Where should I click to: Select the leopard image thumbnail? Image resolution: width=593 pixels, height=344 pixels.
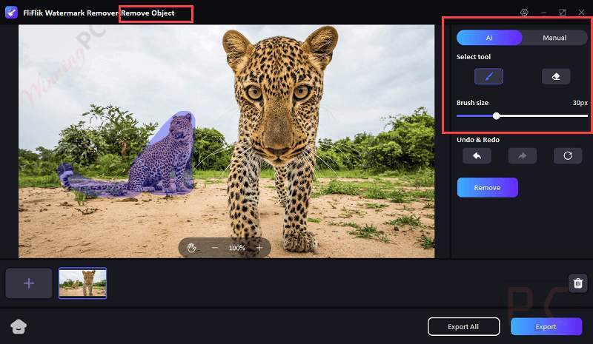pyautogui.click(x=82, y=283)
